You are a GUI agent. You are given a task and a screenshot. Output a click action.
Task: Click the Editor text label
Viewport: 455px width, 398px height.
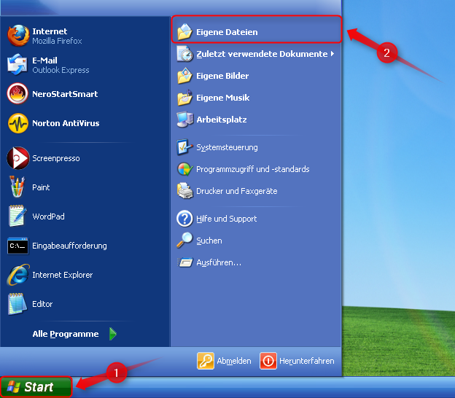[42, 304]
